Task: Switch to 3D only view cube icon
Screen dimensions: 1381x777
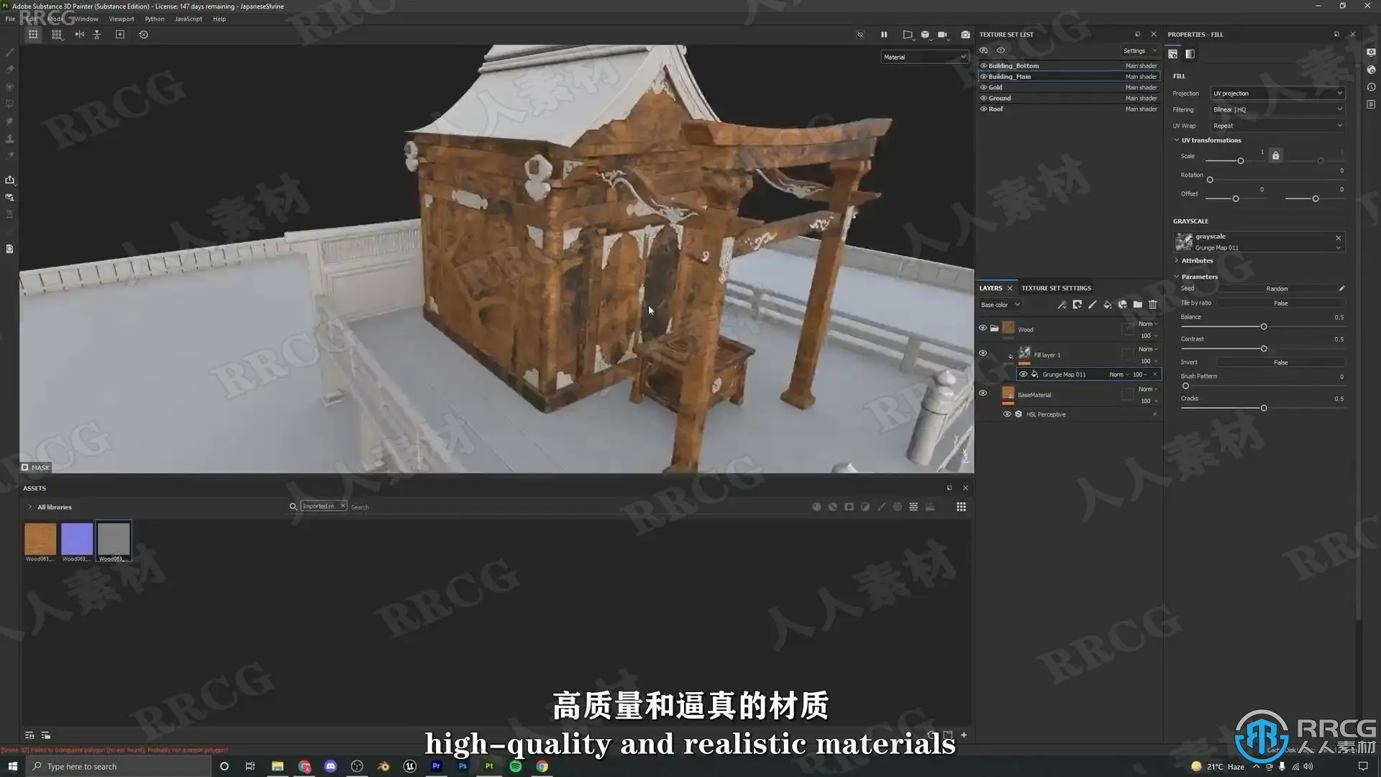Action: (x=925, y=35)
